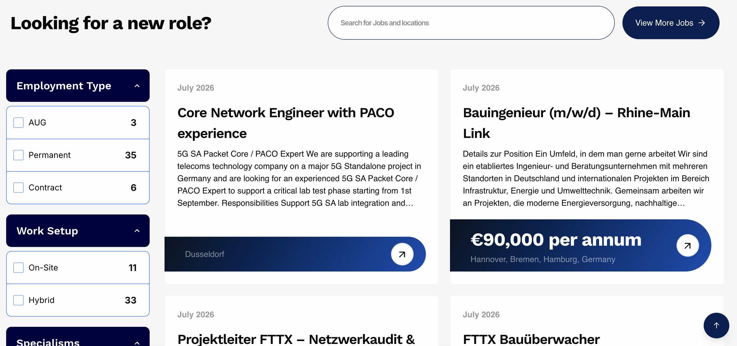Collapse the Employment Type filter chevron
This screenshot has width=737, height=346.
coord(137,86)
